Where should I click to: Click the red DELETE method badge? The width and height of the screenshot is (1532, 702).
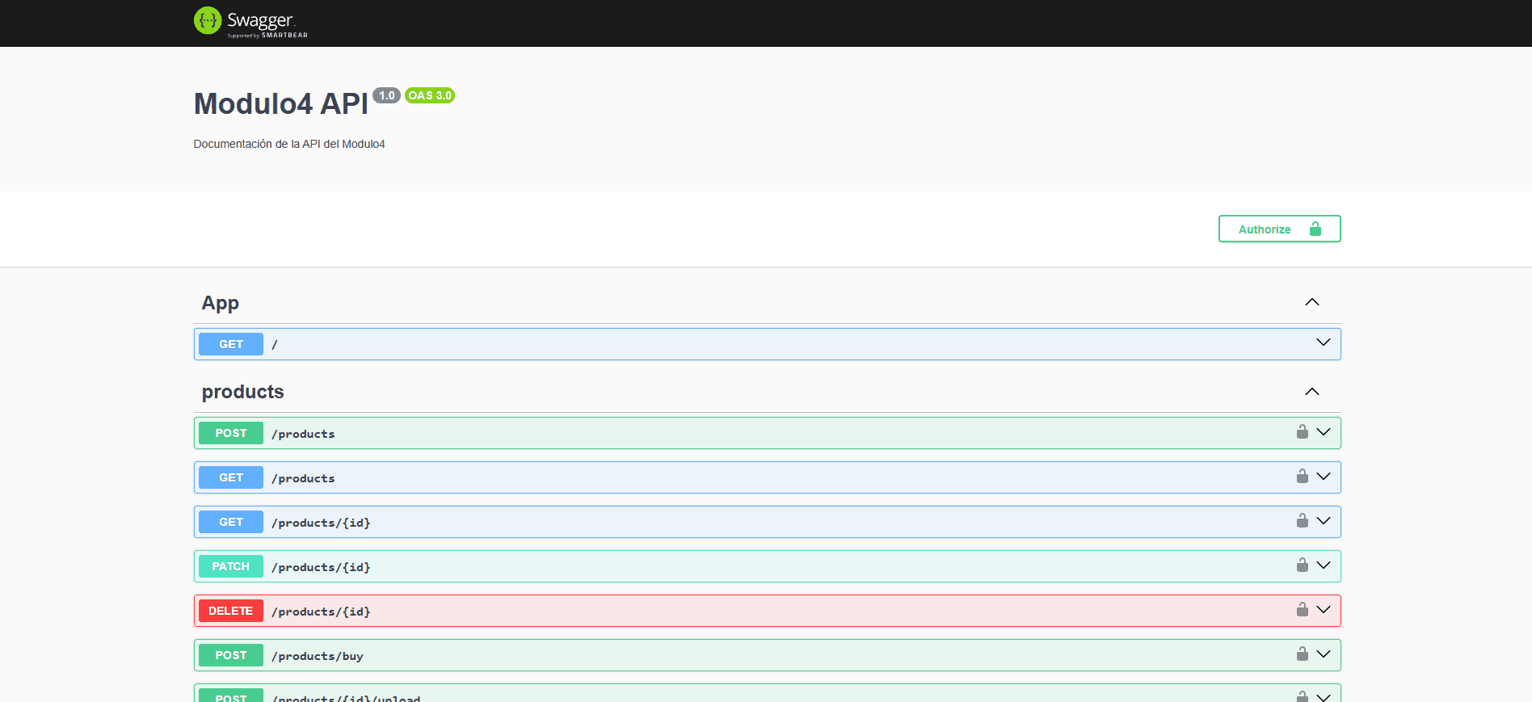click(x=231, y=611)
